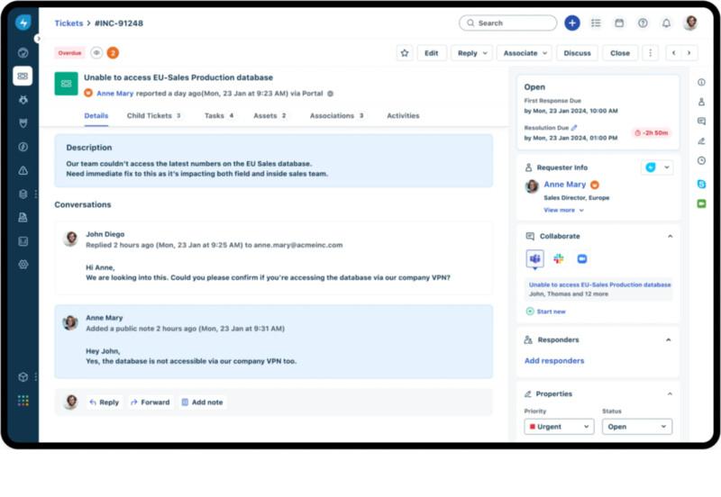Viewport: 721px width, 497px height.
Task: Open the green app icon in right rail
Action: coord(701,203)
